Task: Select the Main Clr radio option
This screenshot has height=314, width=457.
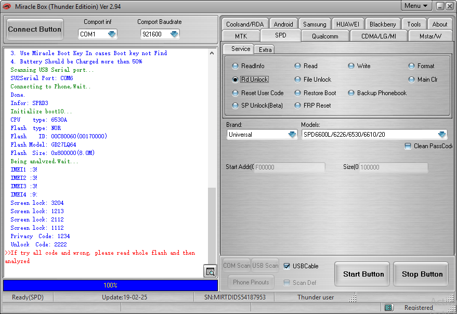Action: coord(423,80)
